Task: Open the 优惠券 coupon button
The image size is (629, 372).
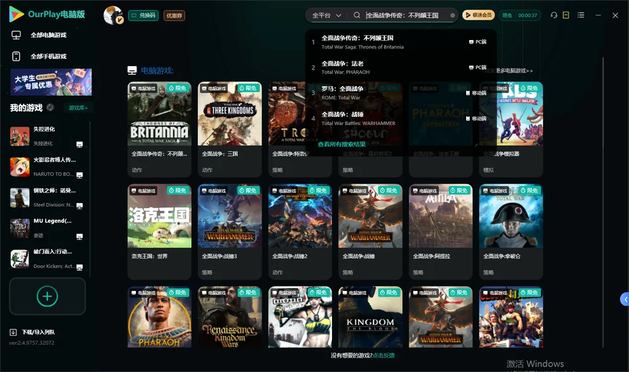Action: tap(174, 16)
